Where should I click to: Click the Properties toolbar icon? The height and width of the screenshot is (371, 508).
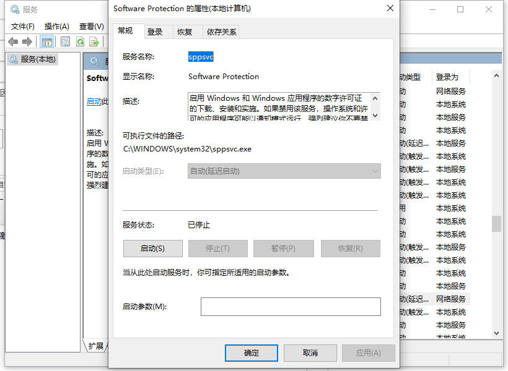65,42
